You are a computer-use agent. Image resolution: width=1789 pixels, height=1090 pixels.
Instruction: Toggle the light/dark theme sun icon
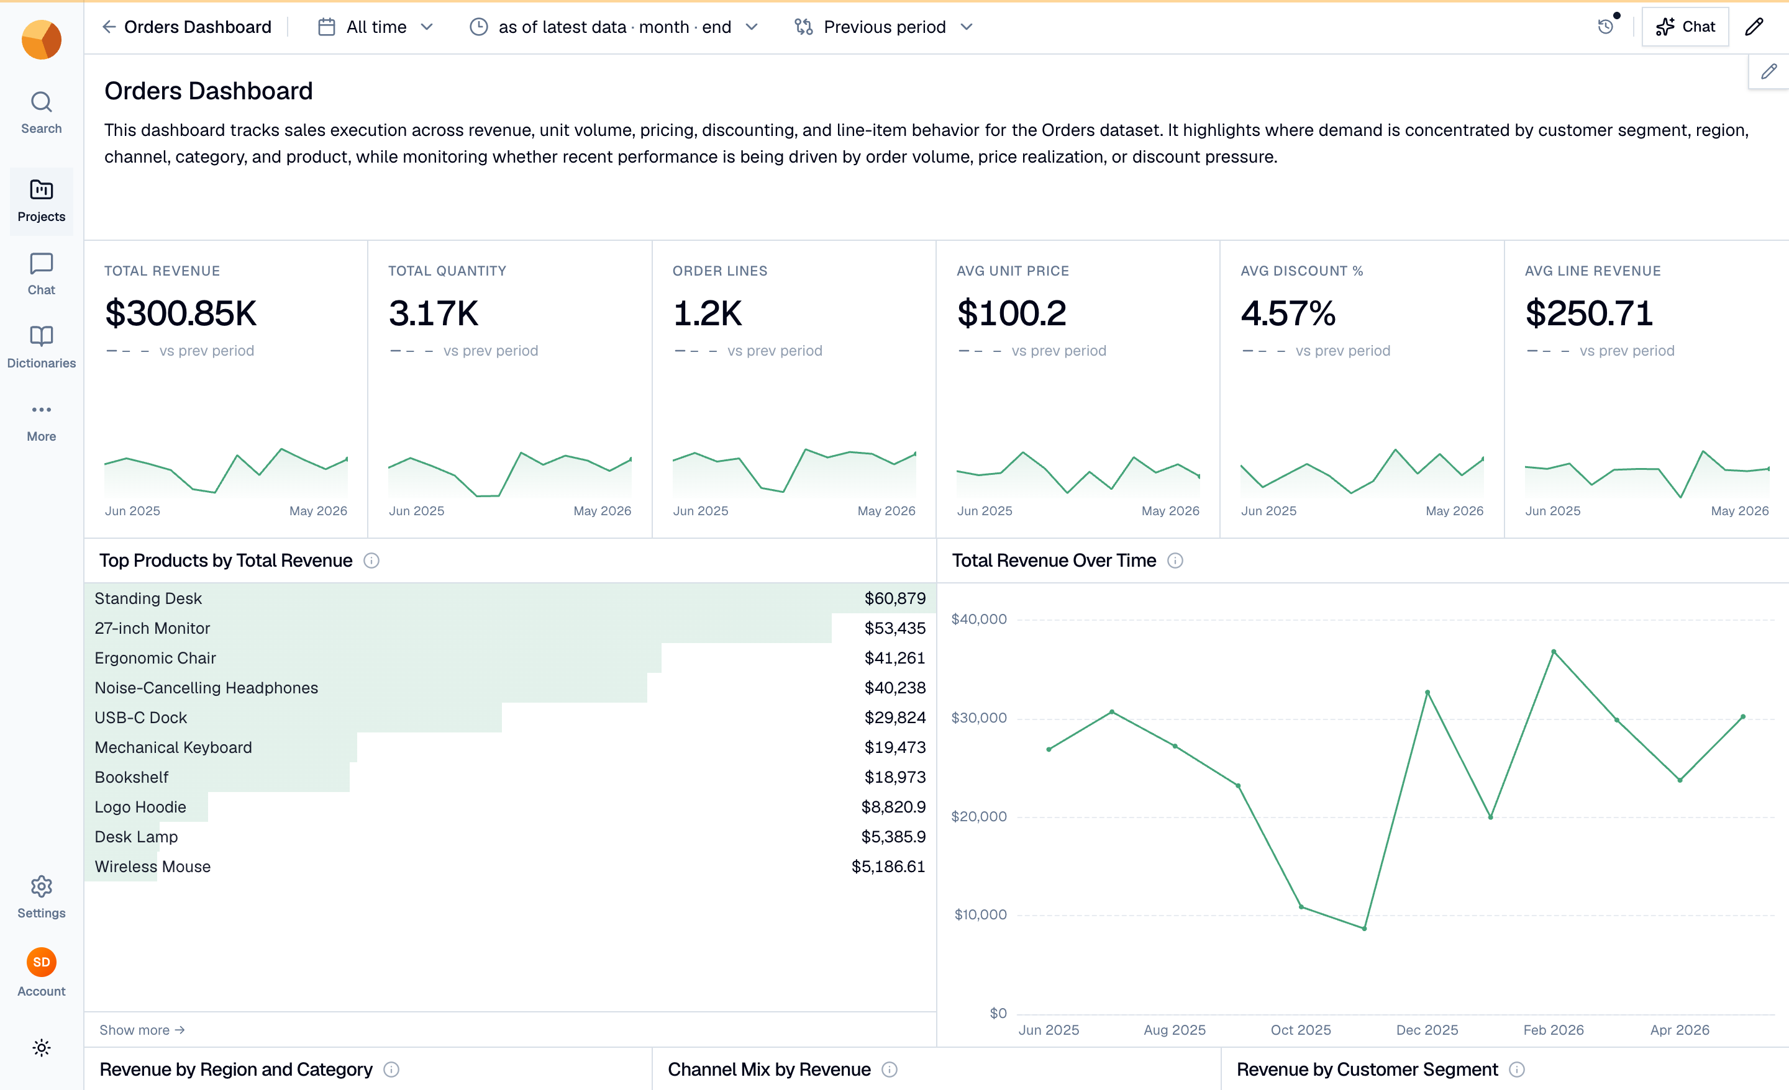pos(42,1047)
